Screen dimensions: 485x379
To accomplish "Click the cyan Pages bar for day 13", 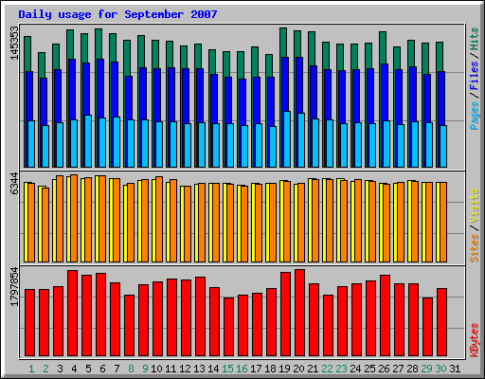I will tap(202, 145).
